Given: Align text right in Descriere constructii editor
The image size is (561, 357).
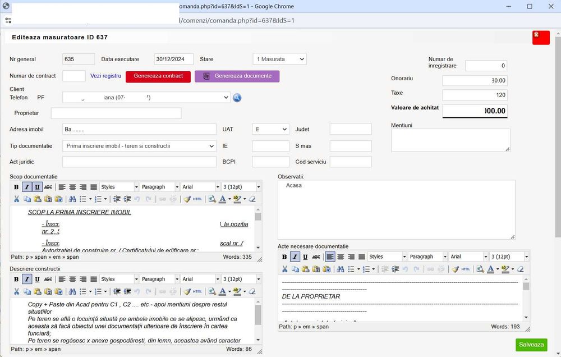Looking at the screenshot, I should 83,279.
